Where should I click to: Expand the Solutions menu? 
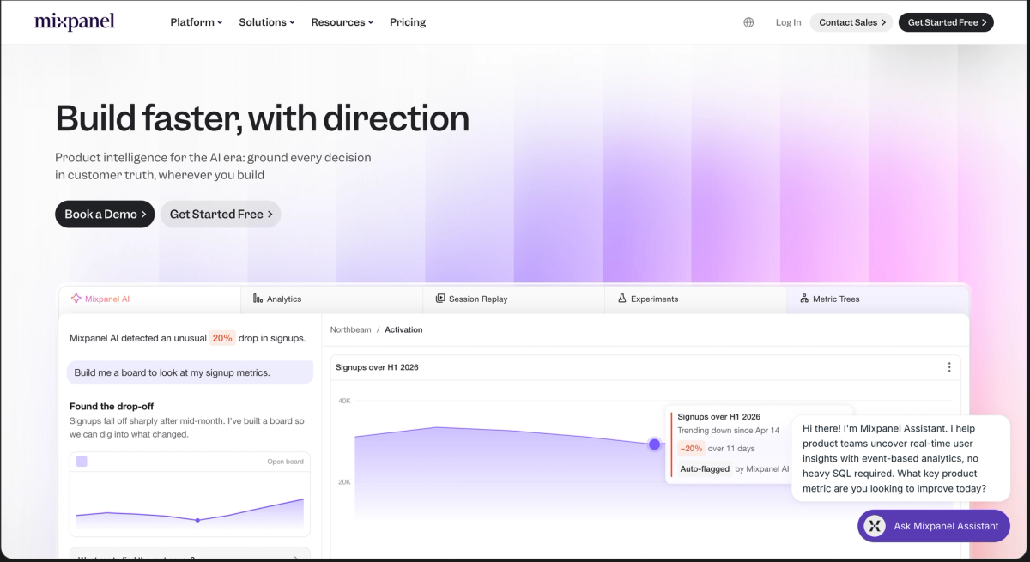(x=267, y=22)
